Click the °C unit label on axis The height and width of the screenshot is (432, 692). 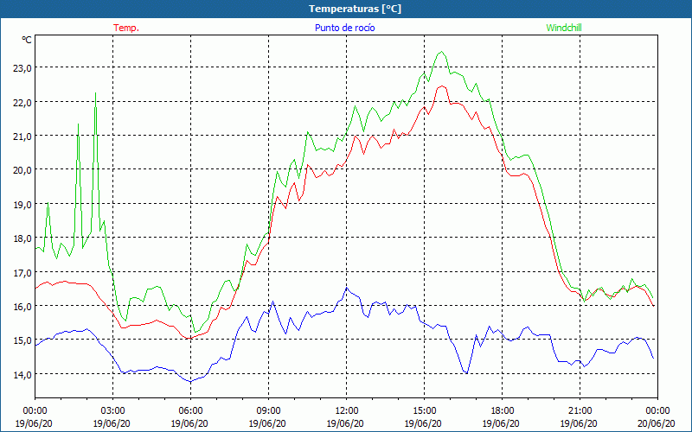[x=27, y=40]
